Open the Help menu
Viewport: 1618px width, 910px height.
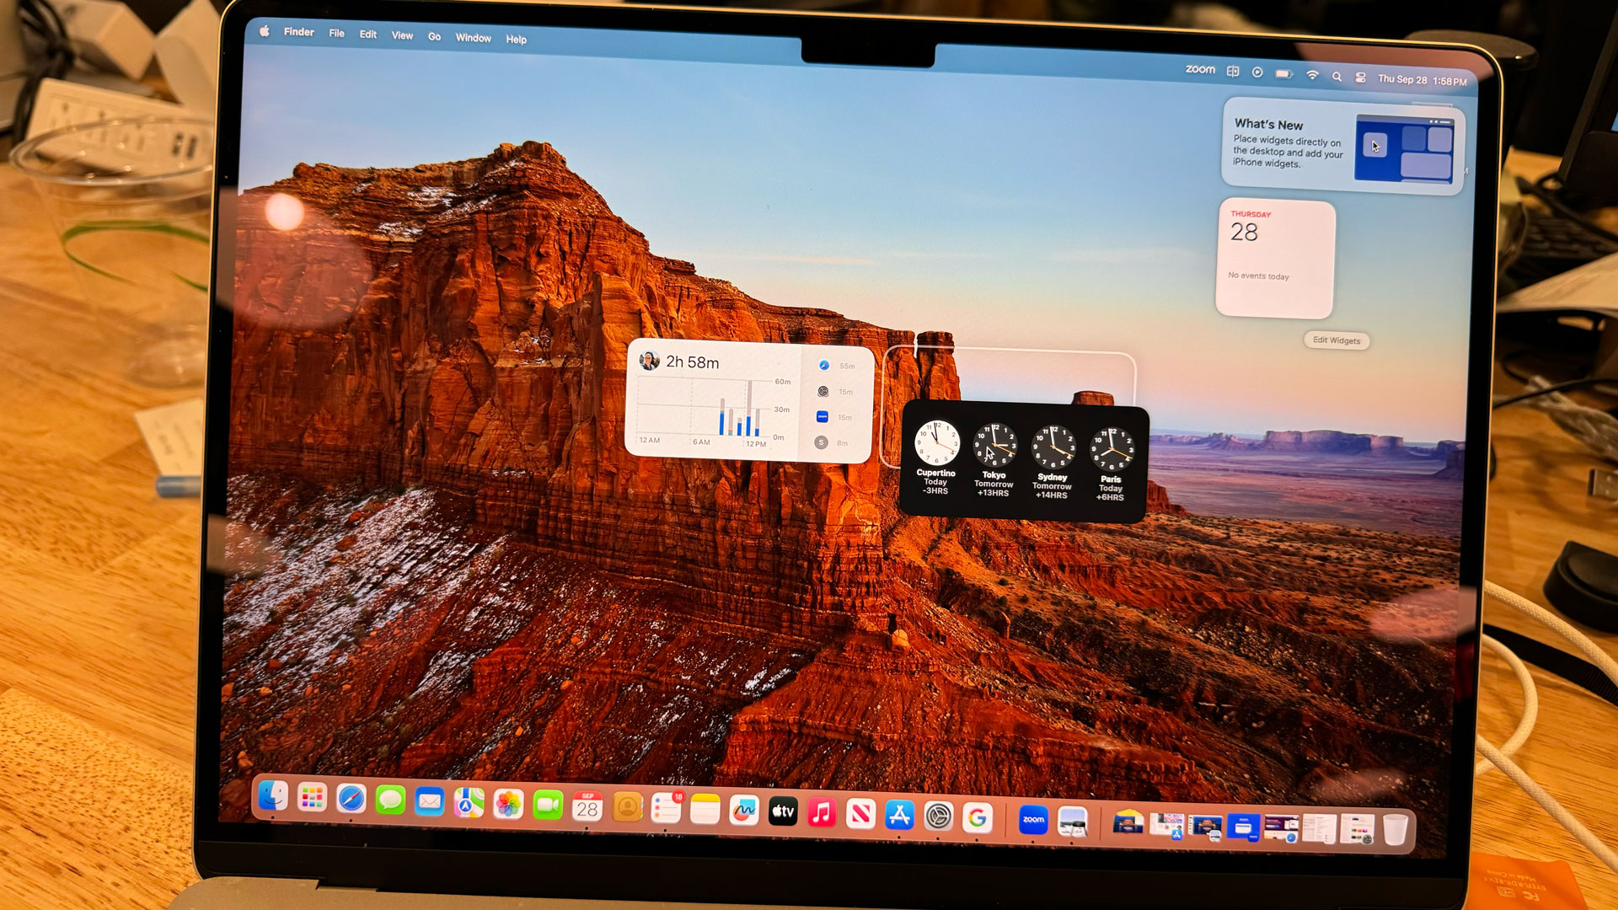tap(516, 40)
